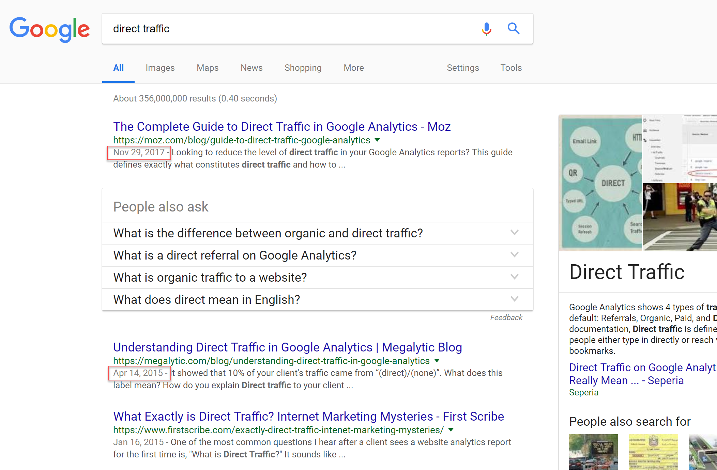Switch to the Images tab
Screen dimensions: 717x470
click(160, 68)
